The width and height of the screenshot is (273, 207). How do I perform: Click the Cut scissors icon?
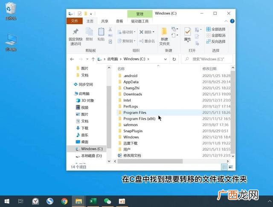pos(110,29)
